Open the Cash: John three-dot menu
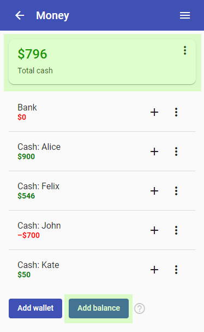204x332 pixels. [x=176, y=230]
